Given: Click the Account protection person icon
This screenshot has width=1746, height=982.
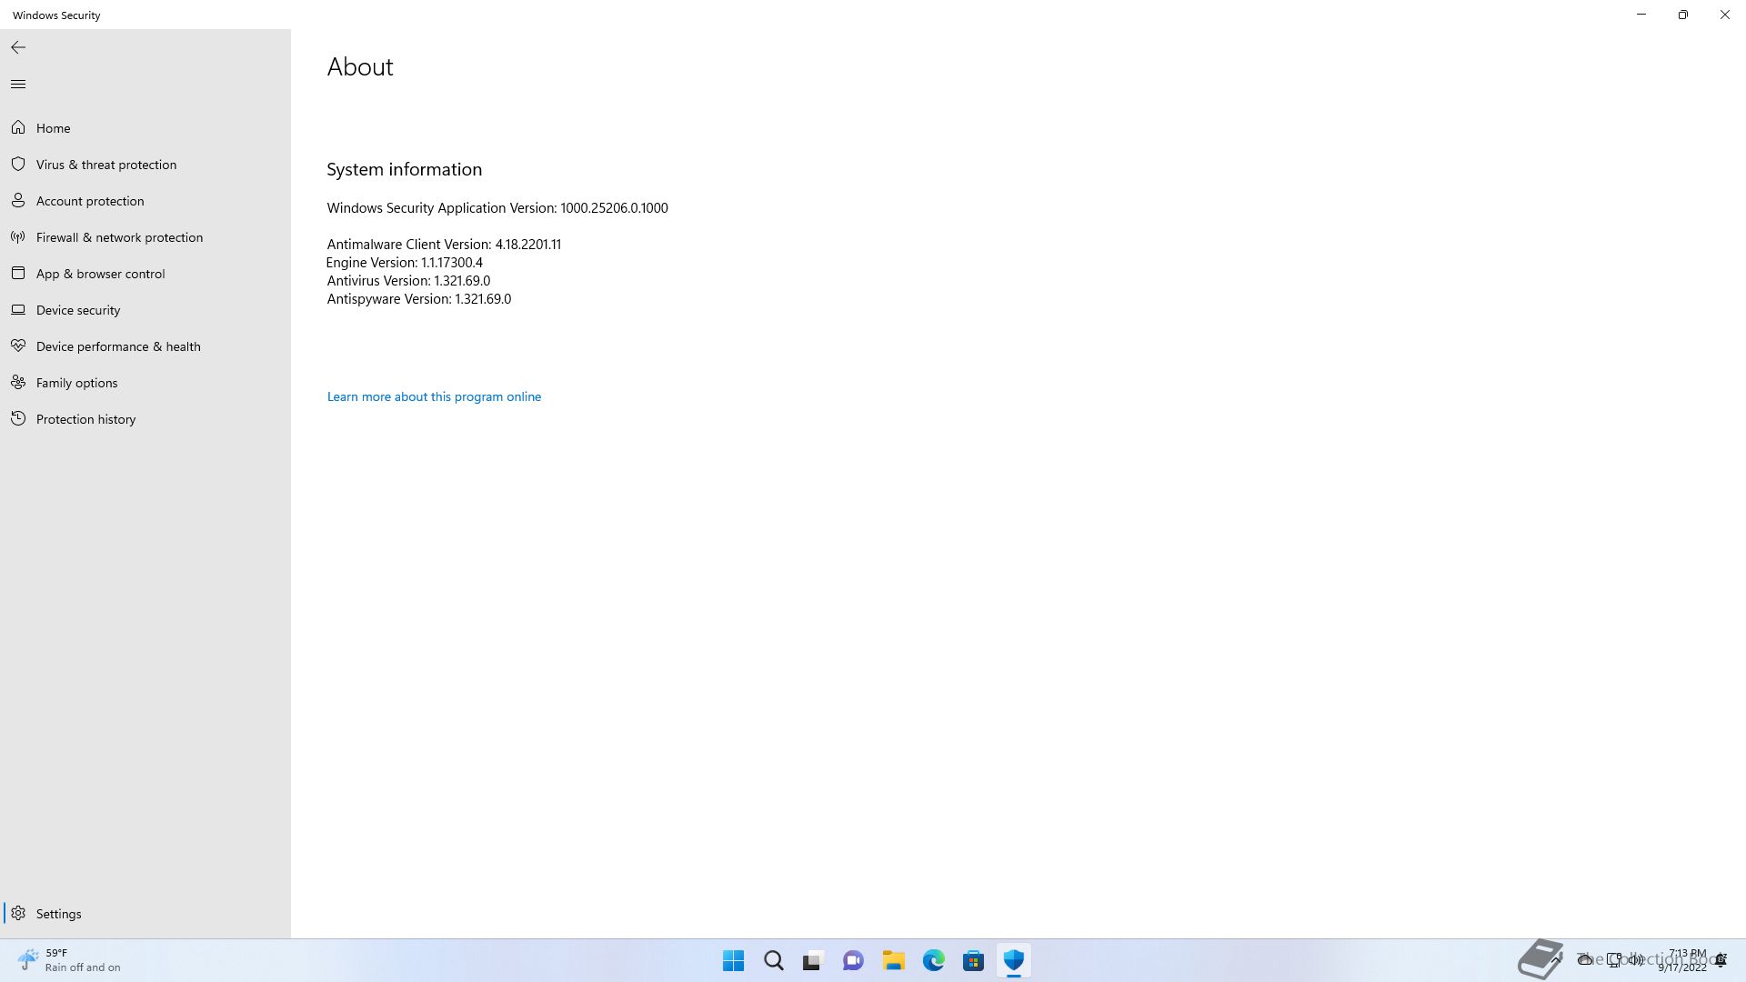Looking at the screenshot, I should 18,201.
